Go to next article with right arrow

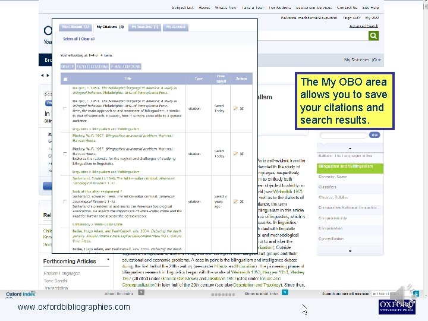tap(48, 75)
